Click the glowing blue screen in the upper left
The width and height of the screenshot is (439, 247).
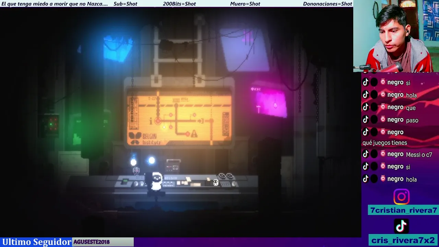click(118, 48)
